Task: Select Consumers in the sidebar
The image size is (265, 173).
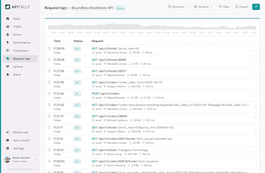Action: 20,50
